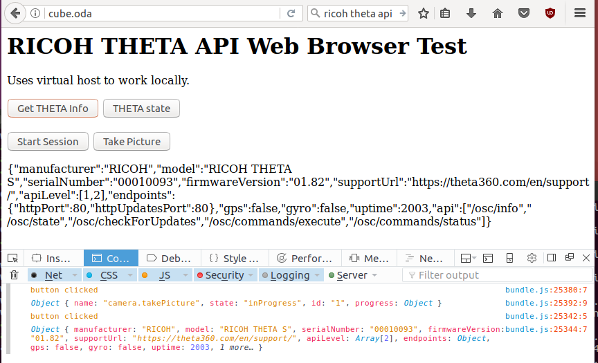Open responsive design mode icon
This screenshot has width=598, height=363.
tap(509, 259)
